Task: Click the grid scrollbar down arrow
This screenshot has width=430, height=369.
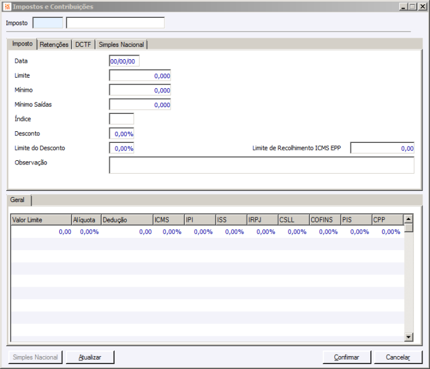Action: coord(408,337)
